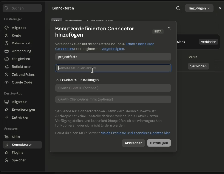
Task: Open the Claude Code settings
Action: [22, 82]
